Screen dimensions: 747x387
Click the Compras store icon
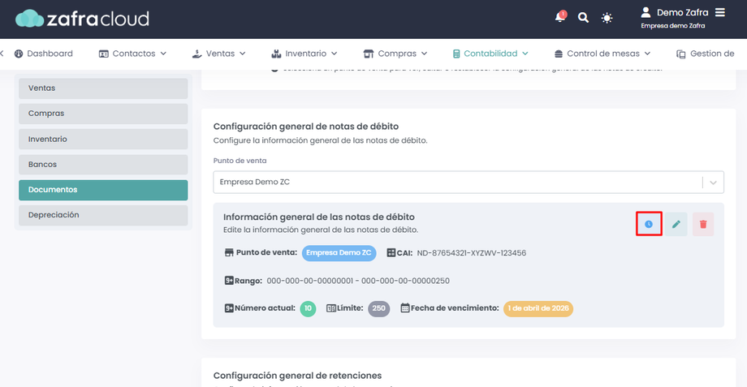369,54
